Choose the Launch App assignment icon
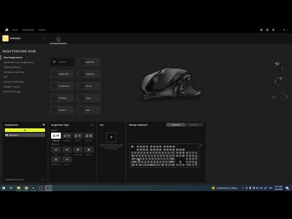Viewport: 292px width, 219px height. tap(78, 150)
